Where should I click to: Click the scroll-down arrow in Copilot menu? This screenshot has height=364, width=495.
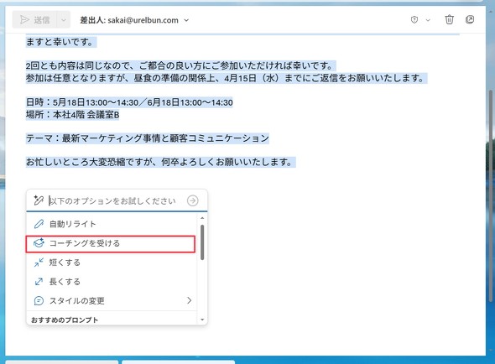click(x=202, y=320)
